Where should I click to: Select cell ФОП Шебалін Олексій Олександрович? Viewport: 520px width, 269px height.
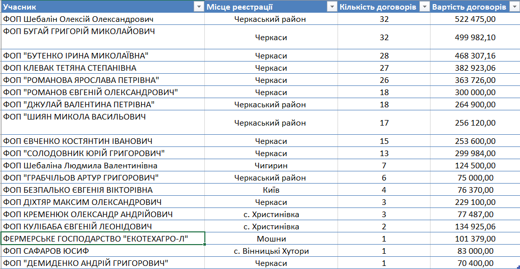[x=78, y=19]
